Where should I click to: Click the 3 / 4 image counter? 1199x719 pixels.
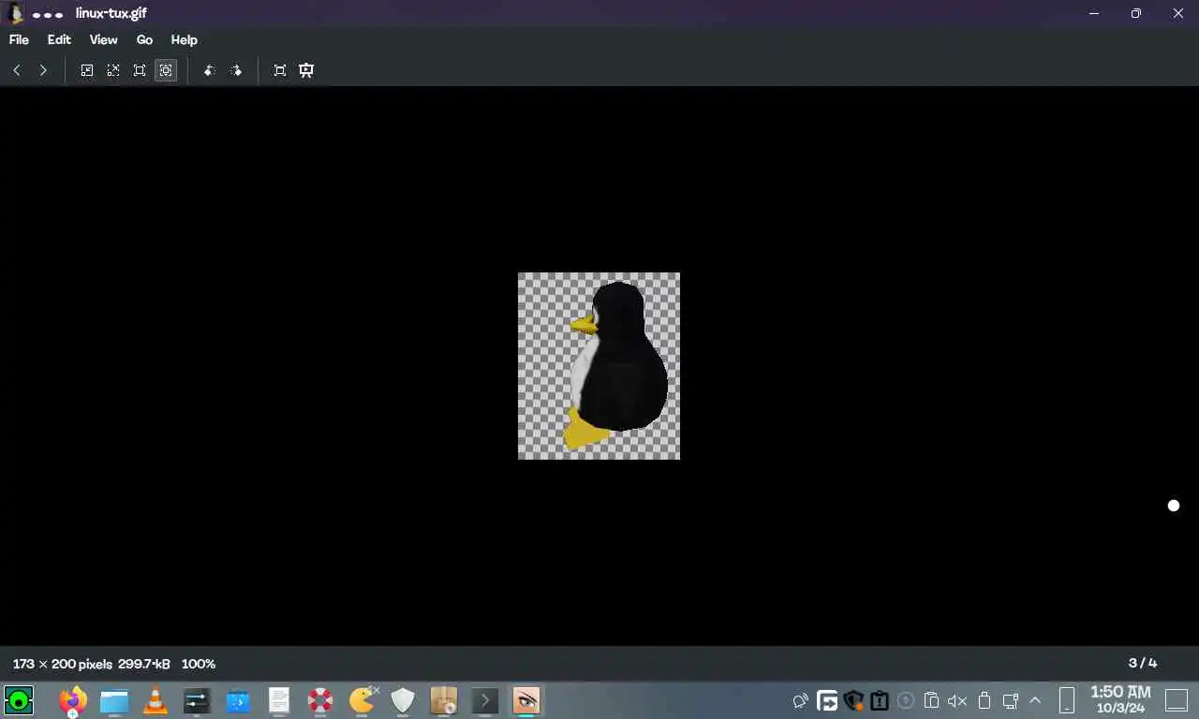1143,663
